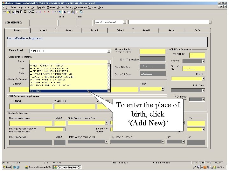The image size is (229, 171).
Task: Click the first toolbar icon left of folder
Action: click(x=4, y=12)
